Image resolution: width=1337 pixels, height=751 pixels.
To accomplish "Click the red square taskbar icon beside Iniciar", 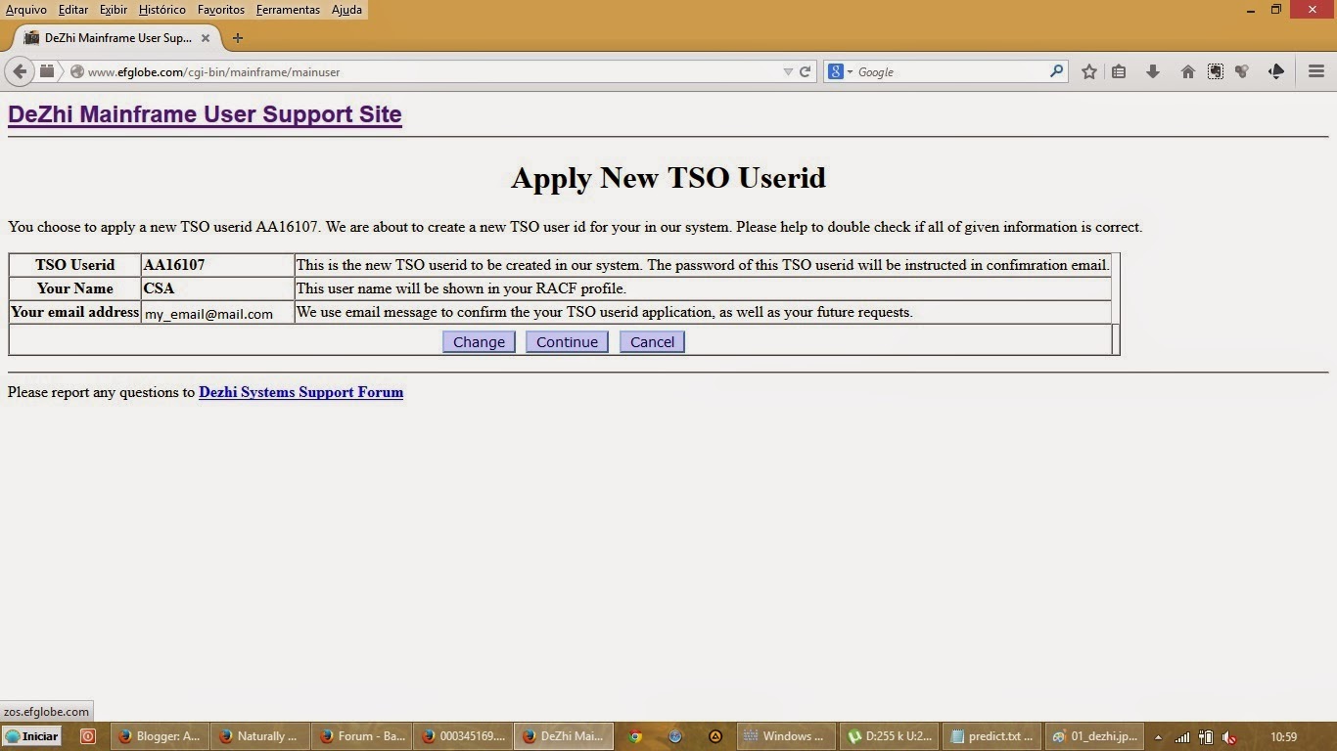I will [x=87, y=736].
